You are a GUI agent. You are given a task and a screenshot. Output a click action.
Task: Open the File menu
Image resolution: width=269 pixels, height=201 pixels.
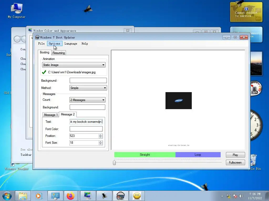tap(41, 44)
